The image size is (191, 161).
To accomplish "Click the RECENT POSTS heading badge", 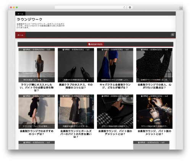I will (x=95, y=44).
